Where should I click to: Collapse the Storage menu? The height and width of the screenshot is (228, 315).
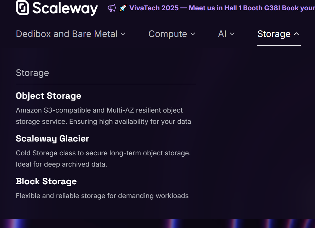click(x=278, y=34)
